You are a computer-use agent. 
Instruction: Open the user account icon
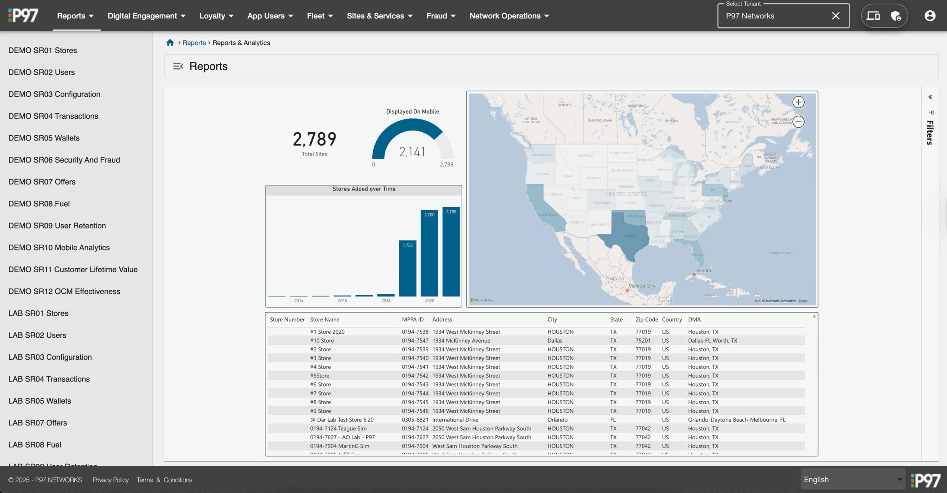930,16
